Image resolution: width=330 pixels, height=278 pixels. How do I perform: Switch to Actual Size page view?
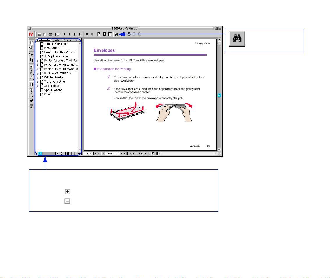pyautogui.click(x=99, y=34)
